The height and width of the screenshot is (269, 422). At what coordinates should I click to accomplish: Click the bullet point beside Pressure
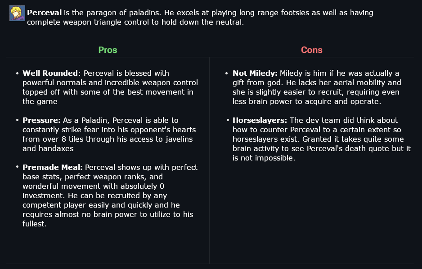coord(17,121)
